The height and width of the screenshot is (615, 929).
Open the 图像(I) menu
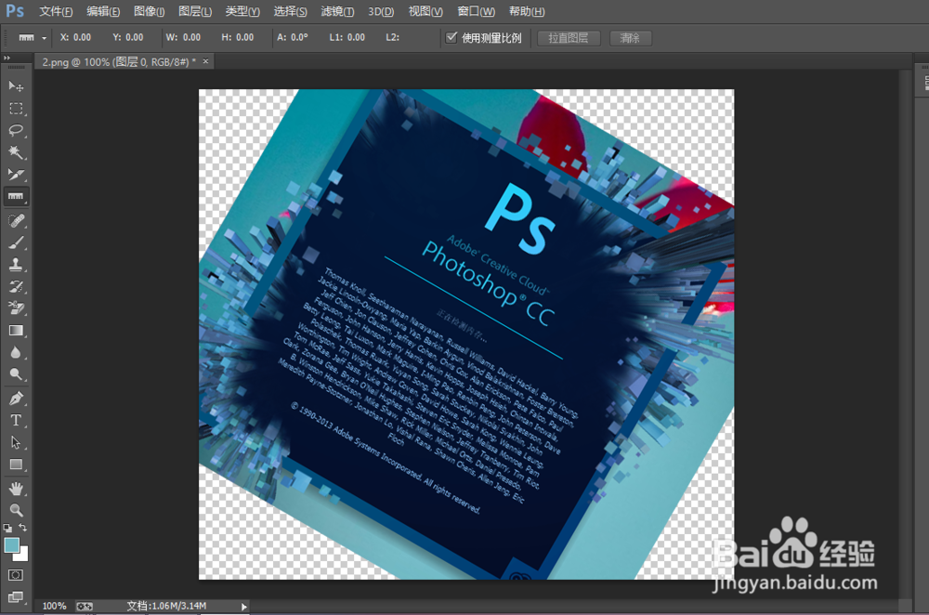click(149, 11)
